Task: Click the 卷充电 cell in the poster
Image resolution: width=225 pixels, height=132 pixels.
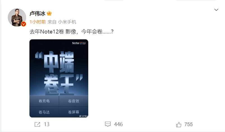Action: tap(44, 101)
